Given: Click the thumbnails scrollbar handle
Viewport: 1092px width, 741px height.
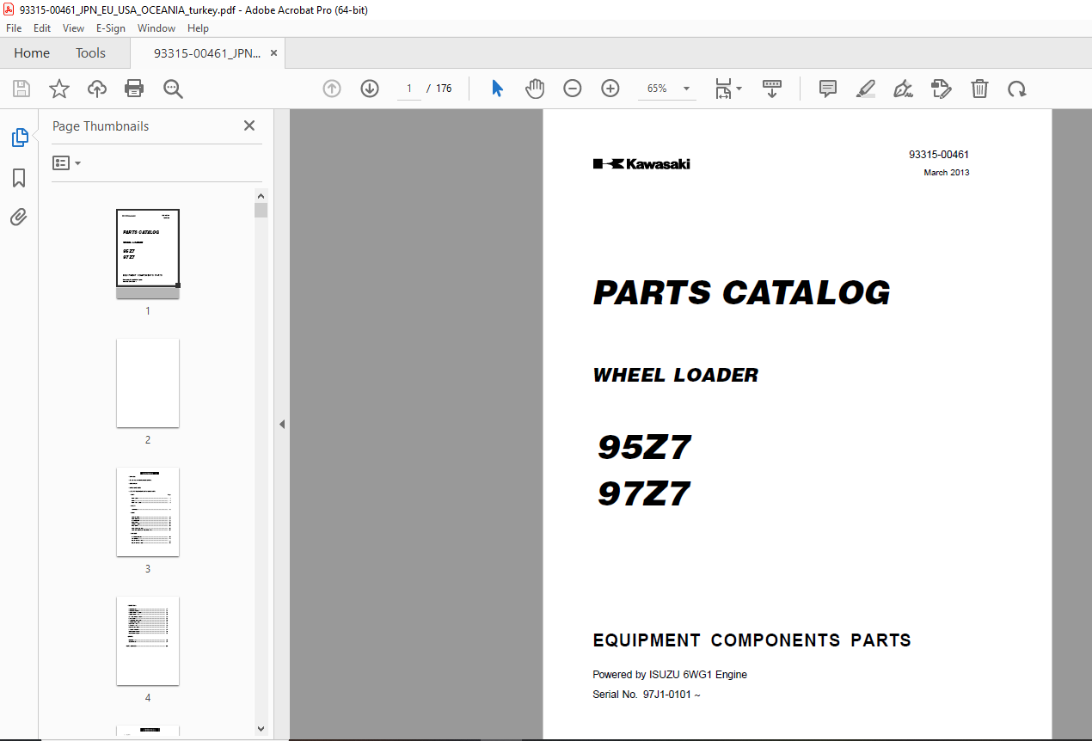Looking at the screenshot, I should coord(261,211).
